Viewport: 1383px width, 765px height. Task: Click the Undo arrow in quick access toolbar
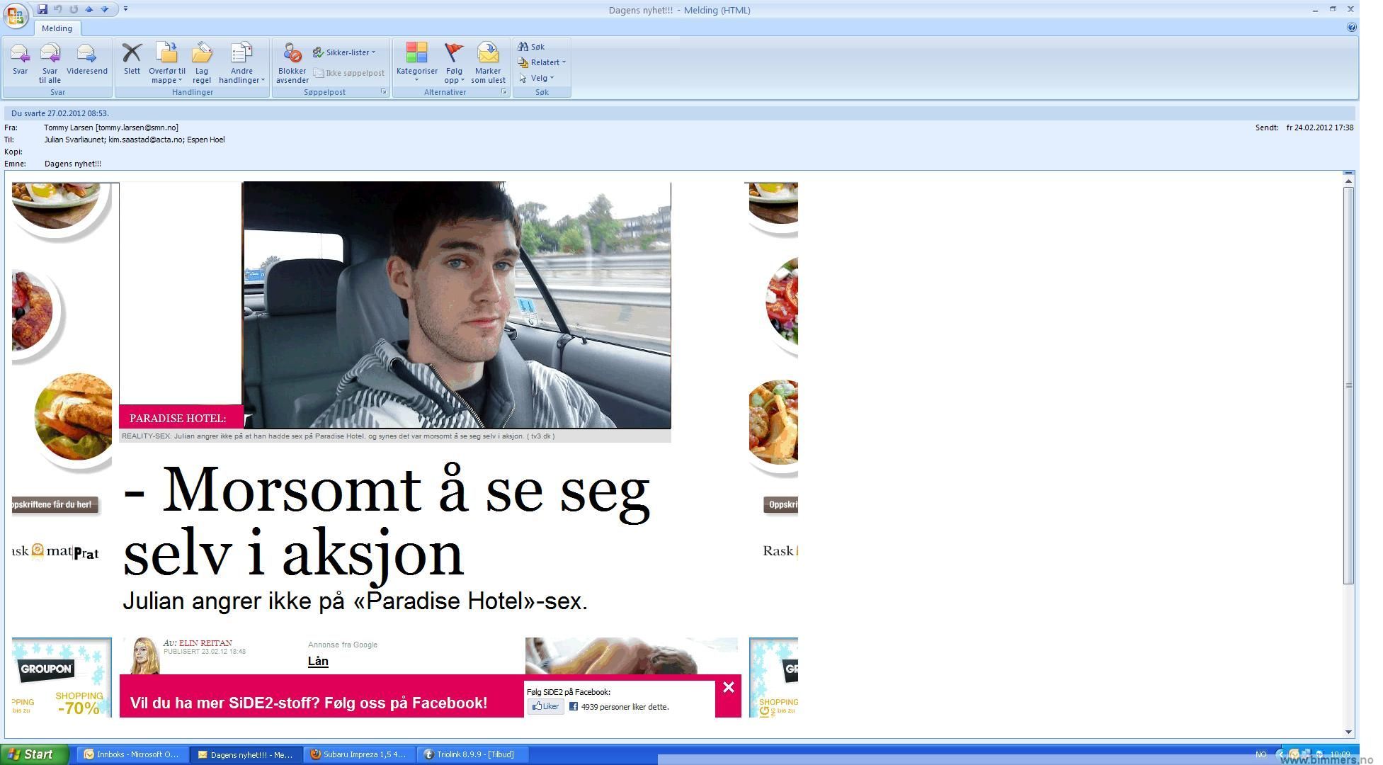coord(58,9)
